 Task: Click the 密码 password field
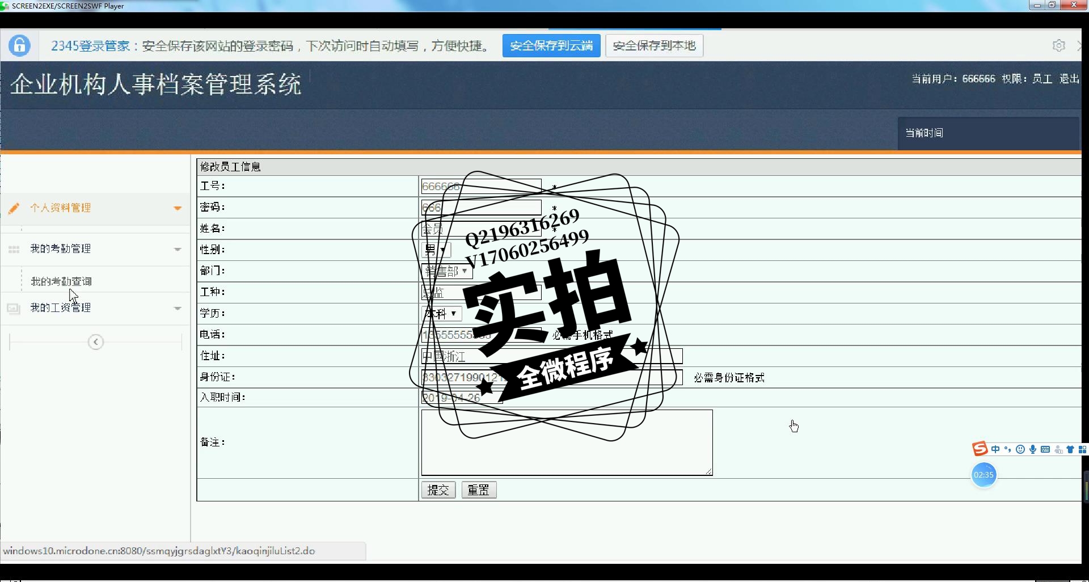(482, 208)
